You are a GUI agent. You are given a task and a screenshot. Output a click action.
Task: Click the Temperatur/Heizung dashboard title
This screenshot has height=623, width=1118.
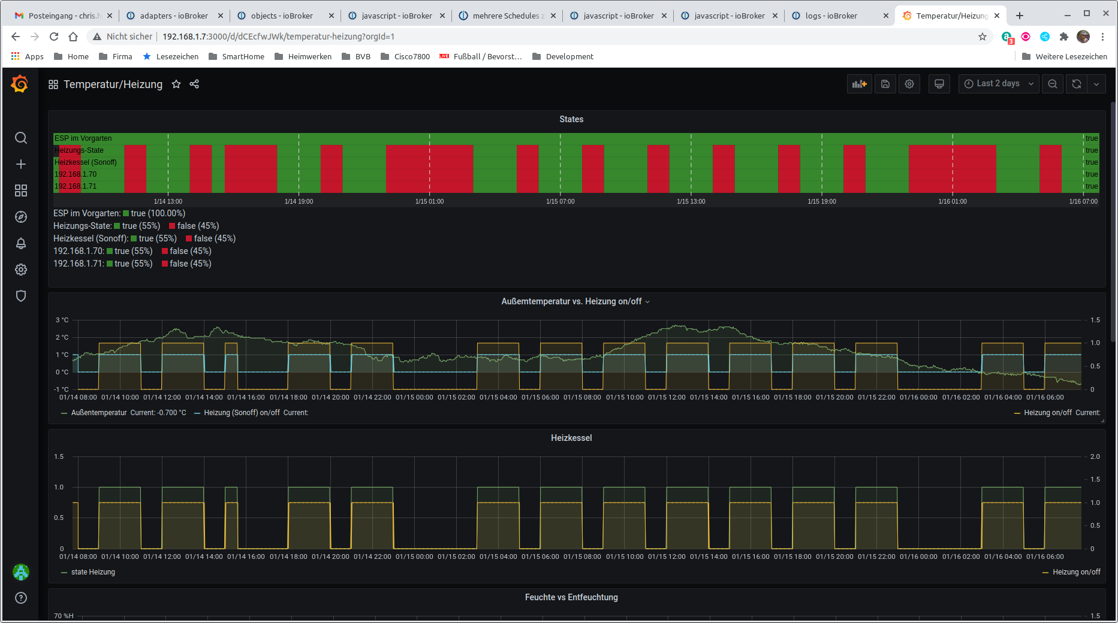113,84
